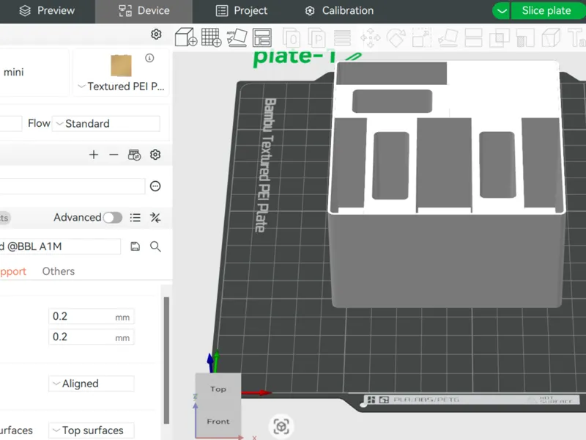Click the Front face of view cube
Image resolution: width=586 pixels, height=440 pixels.
click(x=218, y=421)
